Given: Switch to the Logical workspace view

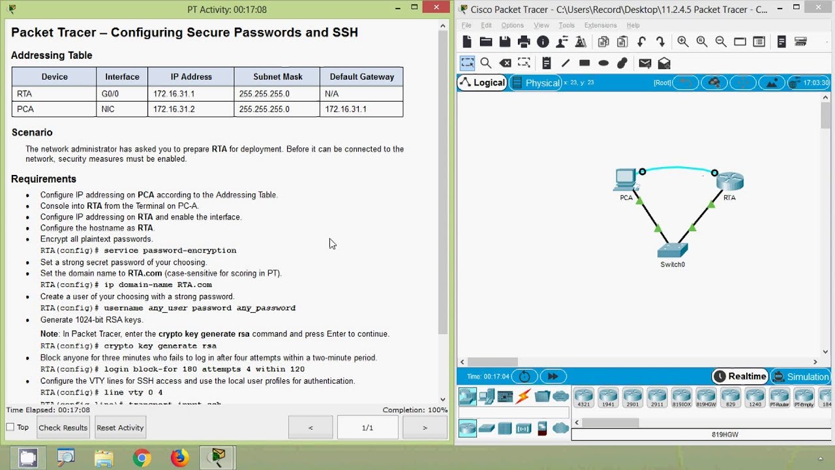Looking at the screenshot, I should [x=482, y=82].
